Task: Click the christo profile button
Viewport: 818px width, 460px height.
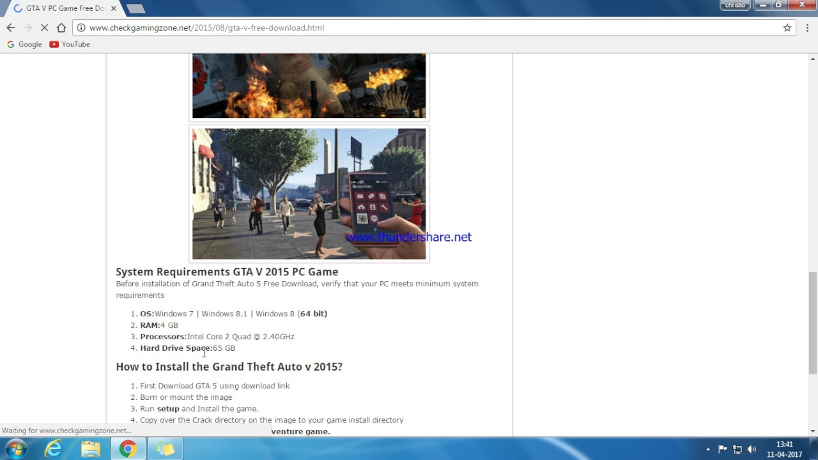Action: [x=735, y=5]
